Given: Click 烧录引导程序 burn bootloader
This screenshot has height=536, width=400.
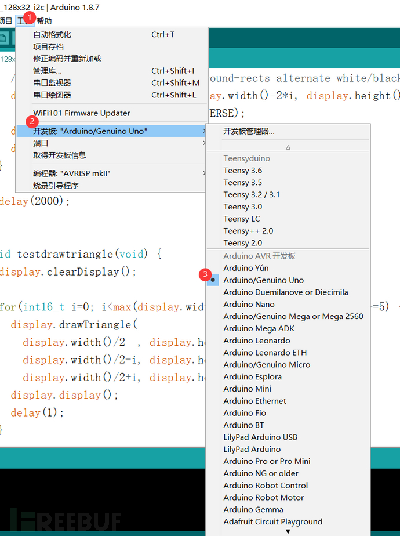Looking at the screenshot, I should pos(56,186).
